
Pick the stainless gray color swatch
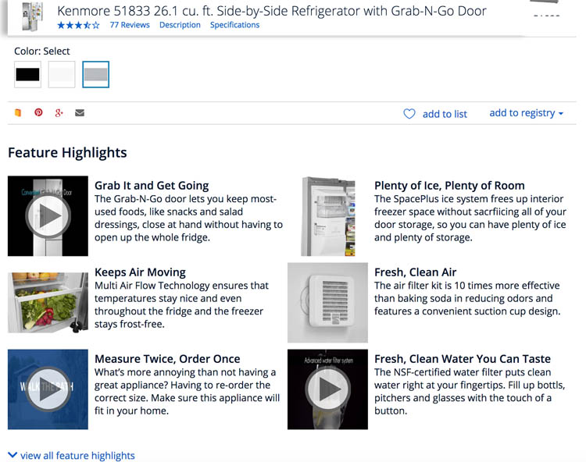pos(95,75)
